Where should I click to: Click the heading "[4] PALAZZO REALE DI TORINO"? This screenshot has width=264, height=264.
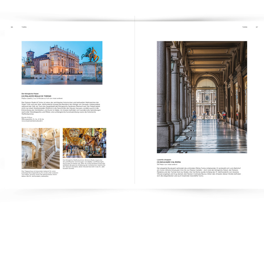coord(37,96)
